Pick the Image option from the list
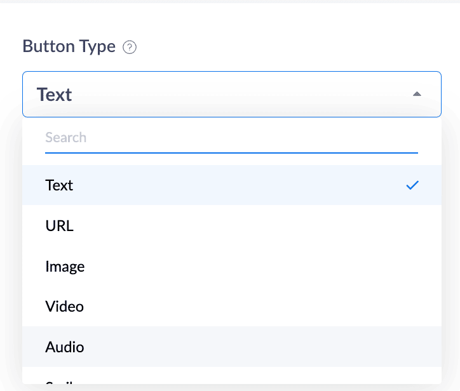The width and height of the screenshot is (460, 391). click(65, 267)
